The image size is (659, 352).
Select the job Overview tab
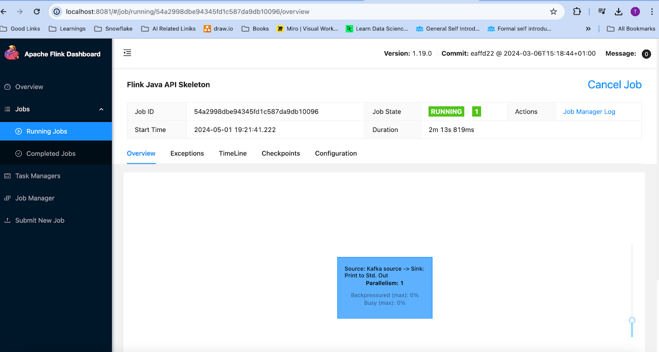[141, 153]
